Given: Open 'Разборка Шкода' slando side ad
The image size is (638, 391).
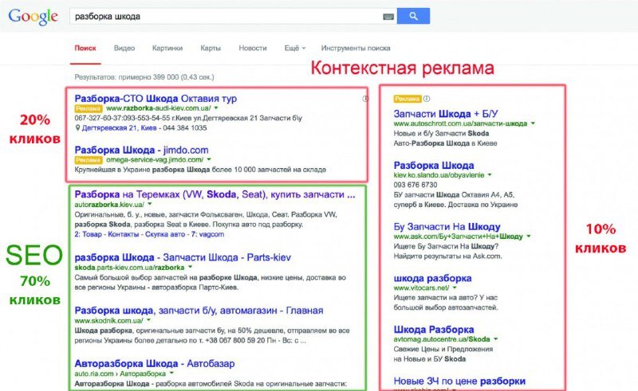Looking at the screenshot, I should pyautogui.click(x=434, y=166).
